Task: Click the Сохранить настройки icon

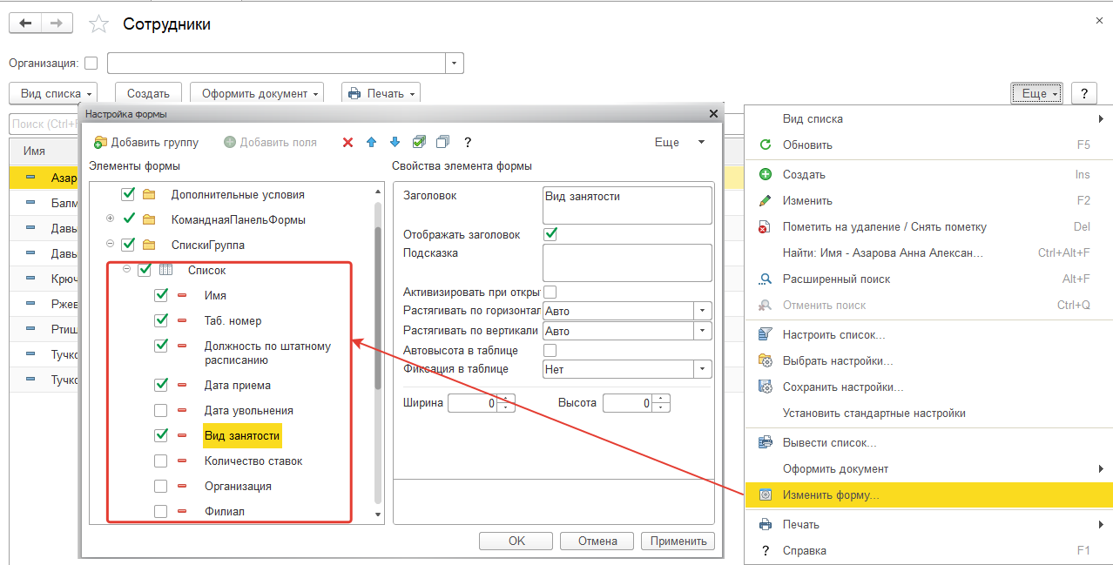Action: [766, 387]
